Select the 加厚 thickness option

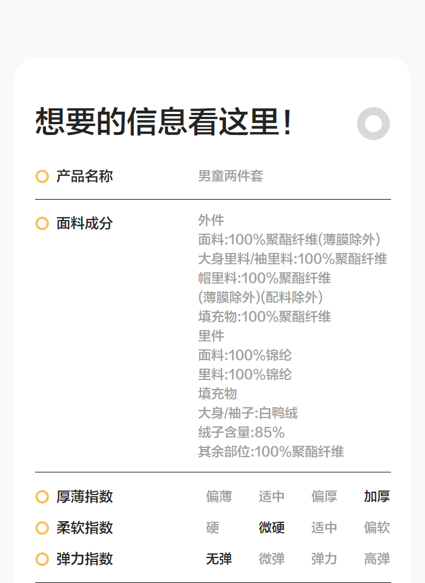(377, 497)
